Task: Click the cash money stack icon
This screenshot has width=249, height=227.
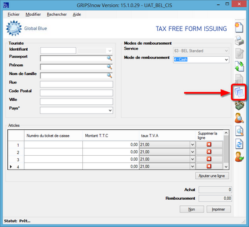Action: 239,105
